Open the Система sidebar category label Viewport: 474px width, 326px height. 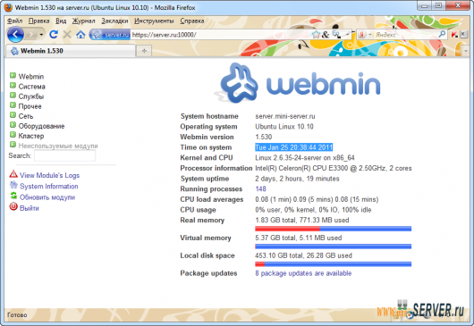pyautogui.click(x=31, y=87)
